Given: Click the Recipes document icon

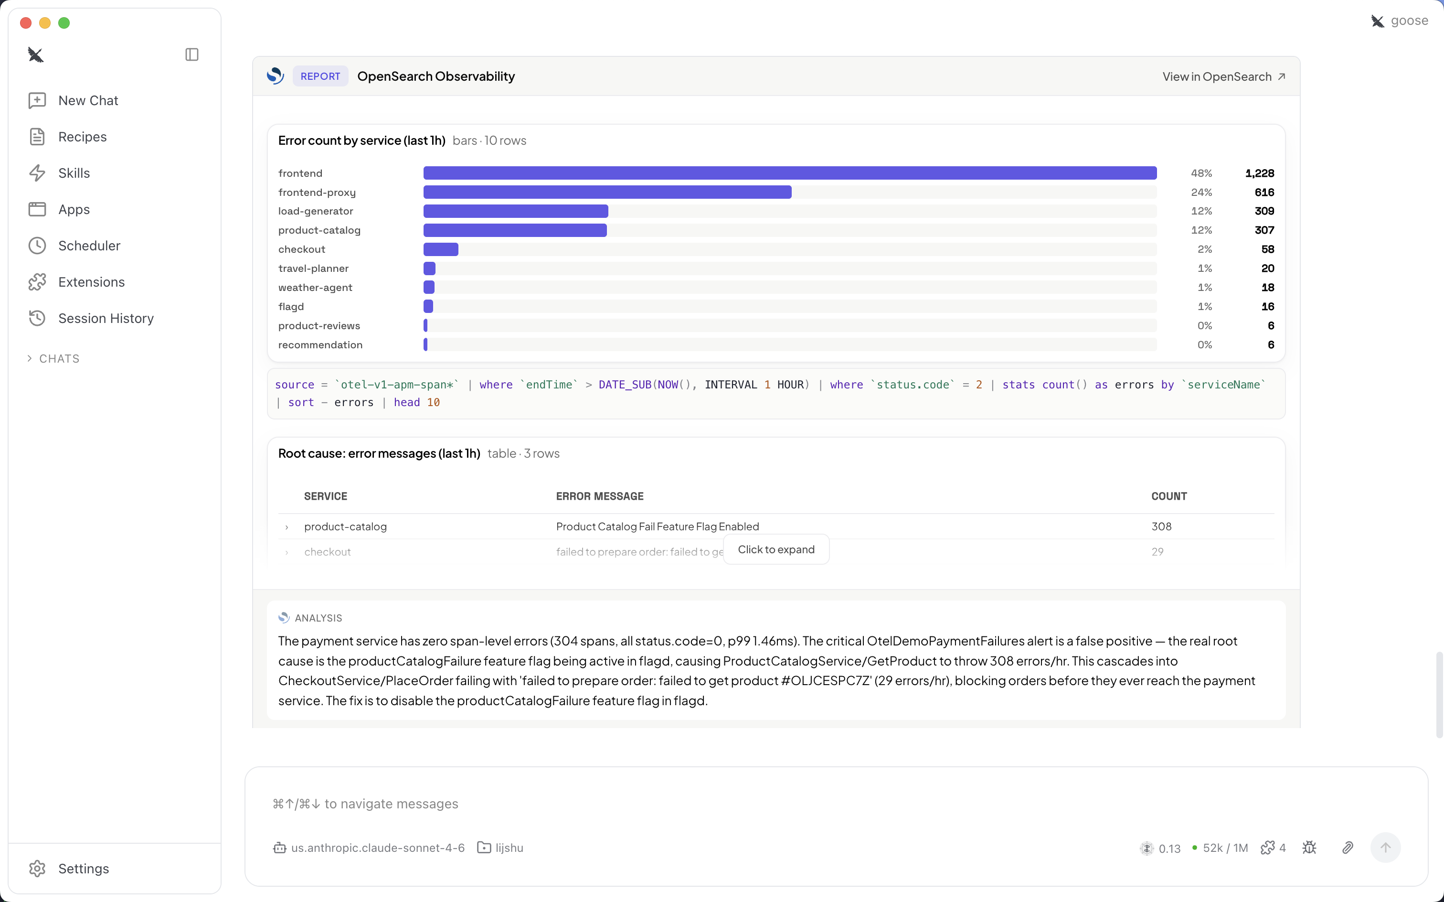Looking at the screenshot, I should point(37,137).
